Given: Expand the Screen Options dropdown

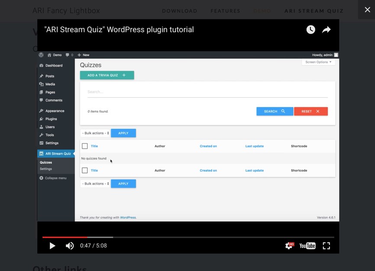Looking at the screenshot, I should [x=318, y=62].
